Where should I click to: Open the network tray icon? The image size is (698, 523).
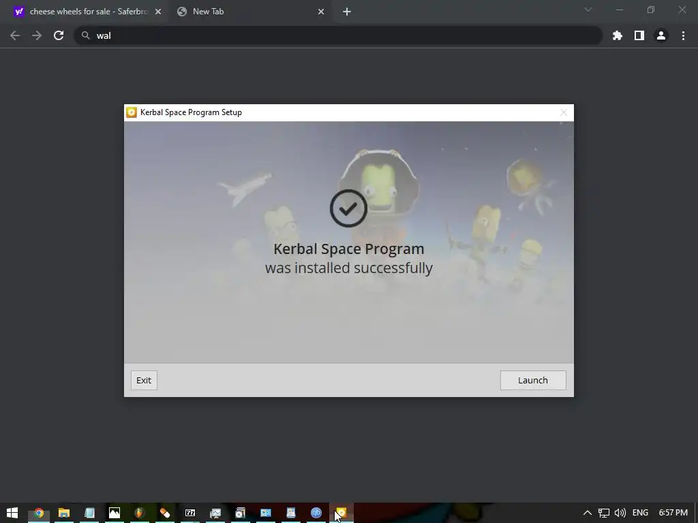pos(604,513)
